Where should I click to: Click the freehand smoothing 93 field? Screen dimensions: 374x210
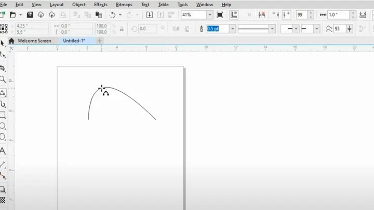[340, 29]
